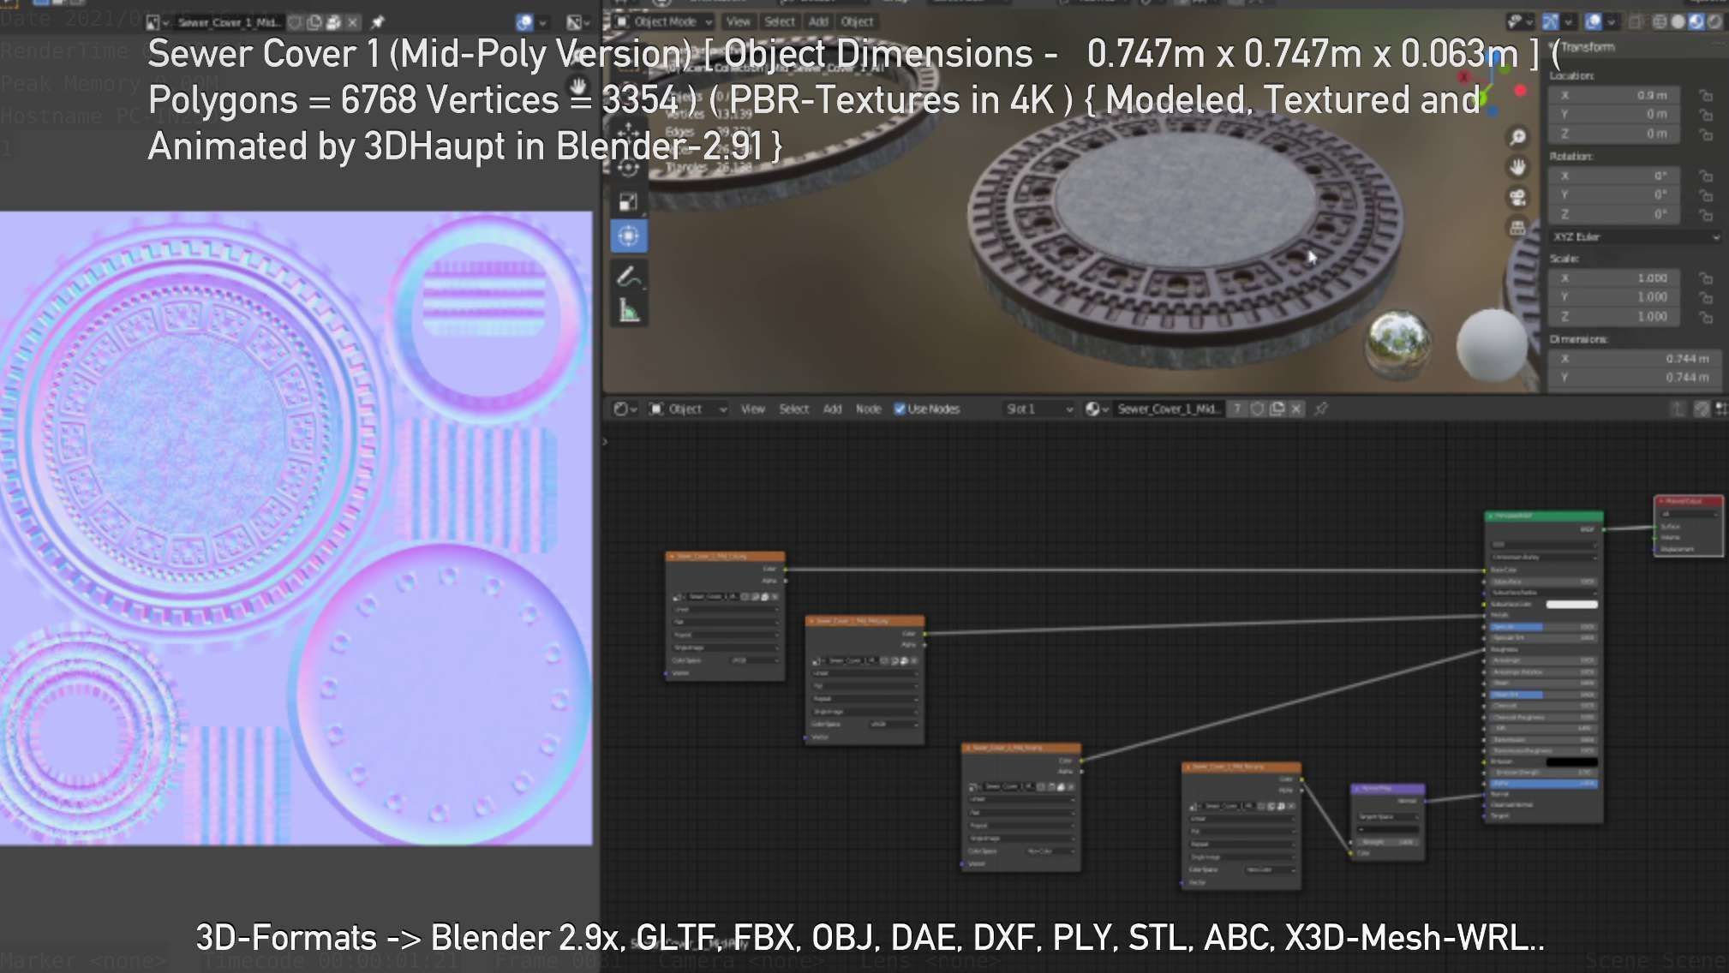Click Emission black color swatch in Principled BSDF
This screenshot has width=1729, height=973.
(1571, 761)
